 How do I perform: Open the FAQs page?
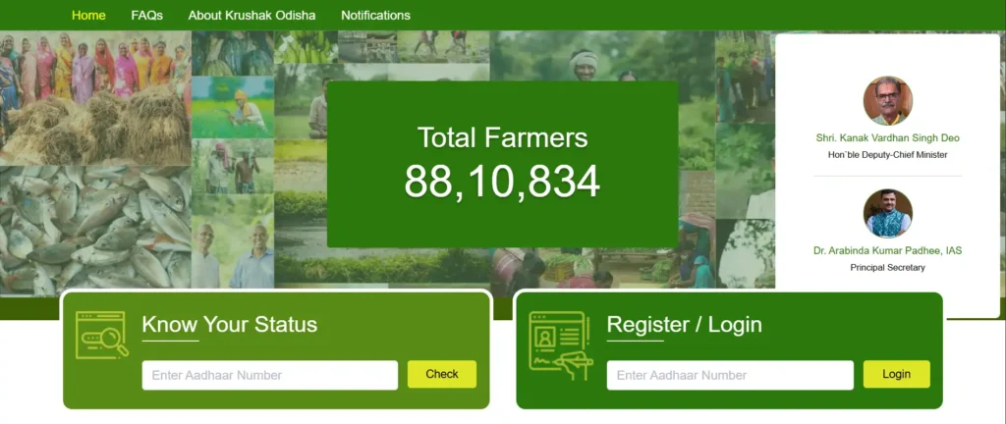pyautogui.click(x=147, y=16)
